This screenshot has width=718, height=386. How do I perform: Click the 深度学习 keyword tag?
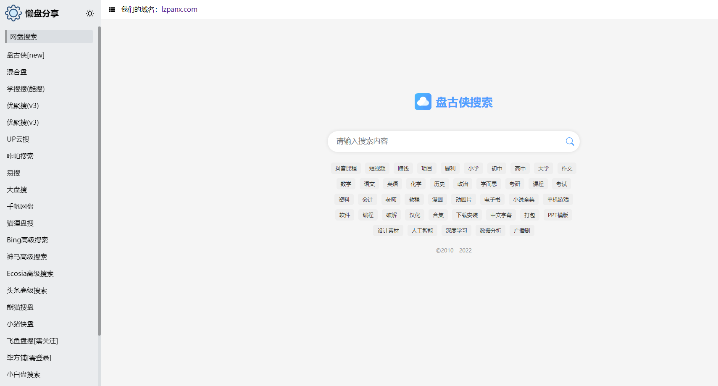(x=456, y=231)
